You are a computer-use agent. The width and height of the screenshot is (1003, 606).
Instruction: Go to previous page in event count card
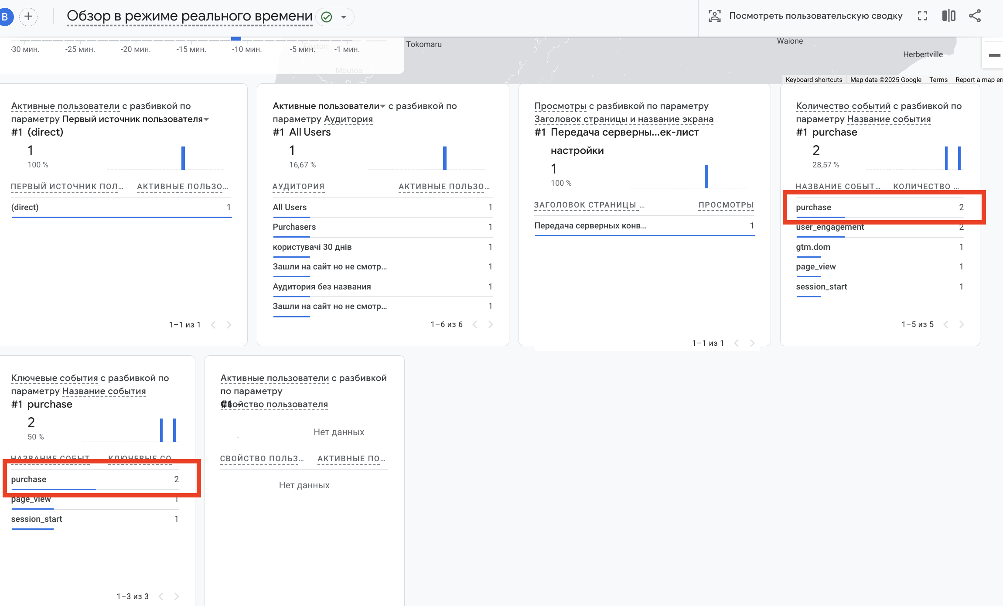tap(946, 324)
